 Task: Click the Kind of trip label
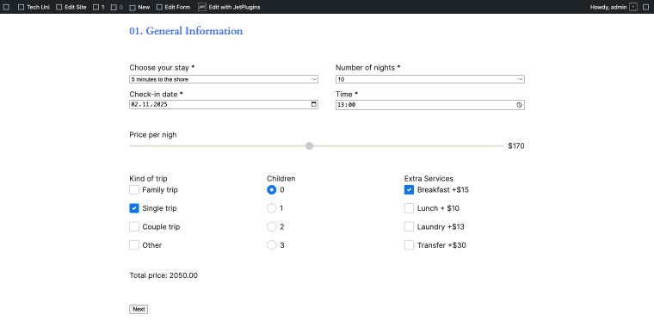click(148, 178)
